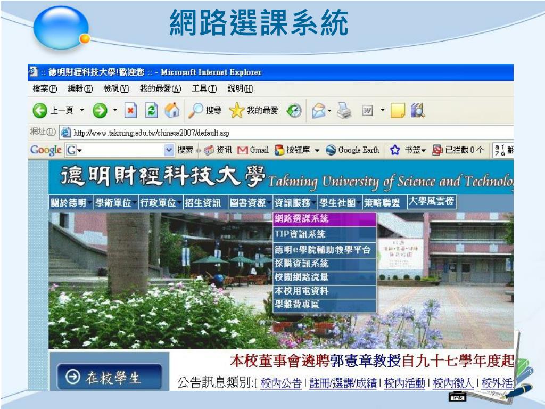Open the Google search box dropdown
The image size is (545, 409).
pos(169,150)
